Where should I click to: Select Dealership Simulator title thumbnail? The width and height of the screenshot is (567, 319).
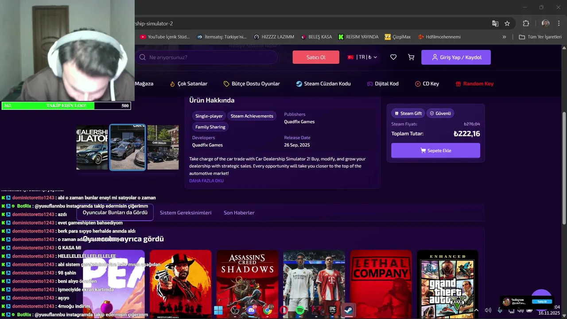92,148
